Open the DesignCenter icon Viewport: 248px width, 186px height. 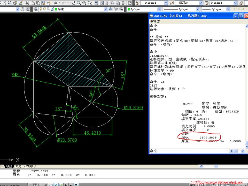pyautogui.click(x=102, y=3)
